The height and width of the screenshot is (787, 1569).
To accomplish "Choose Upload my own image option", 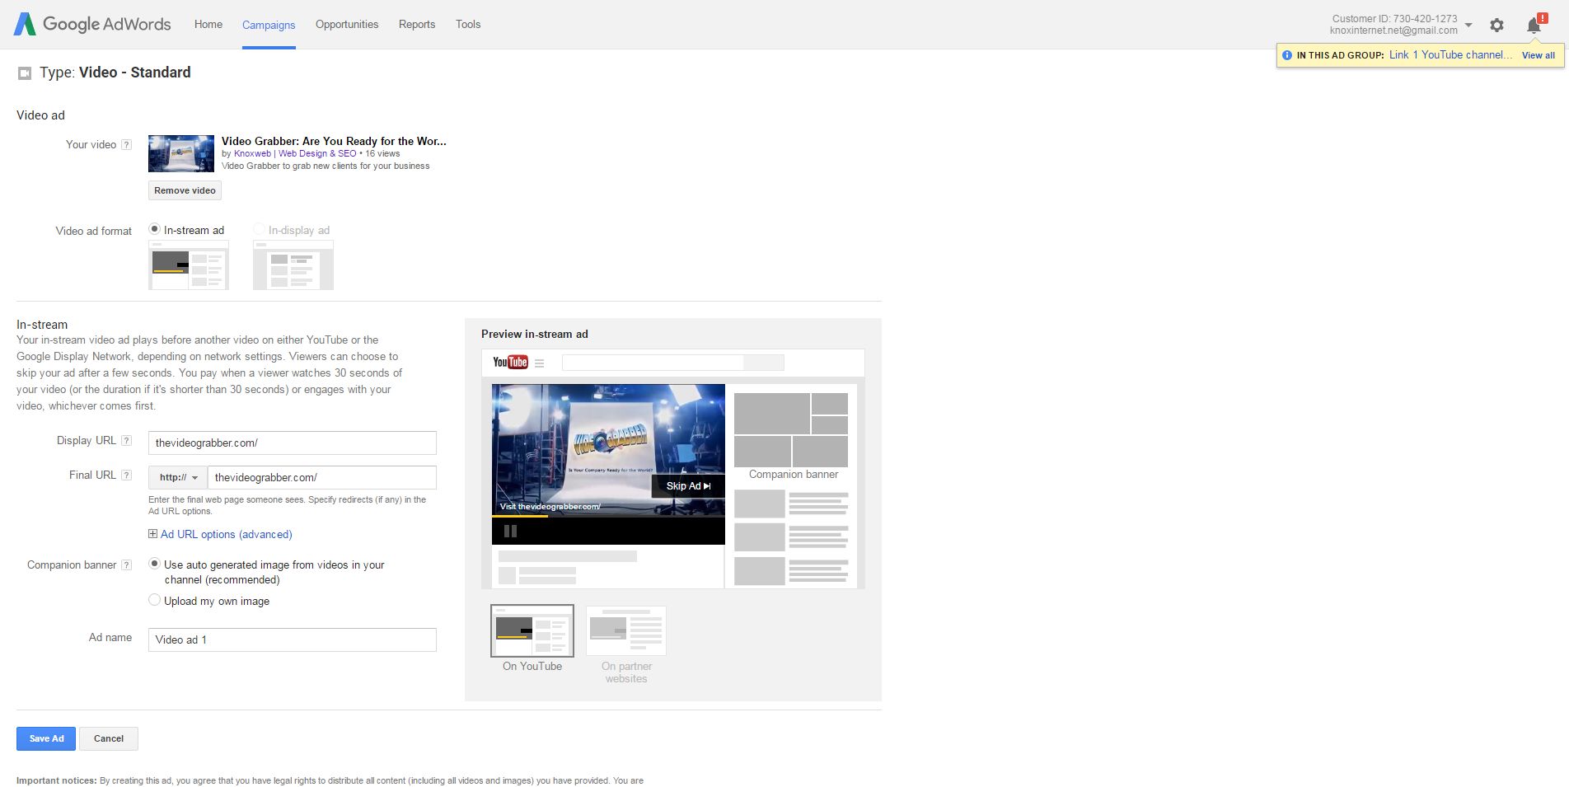I will click(154, 600).
